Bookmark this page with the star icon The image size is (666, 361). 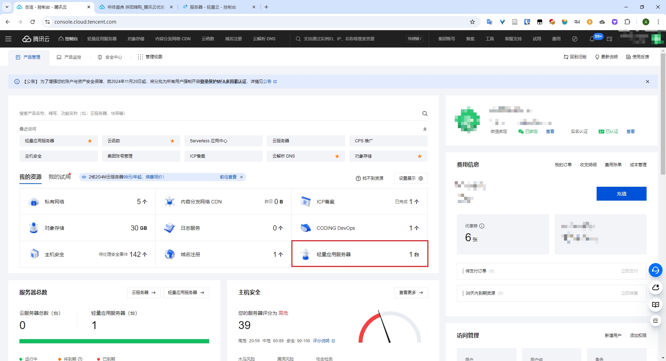[x=472, y=22]
